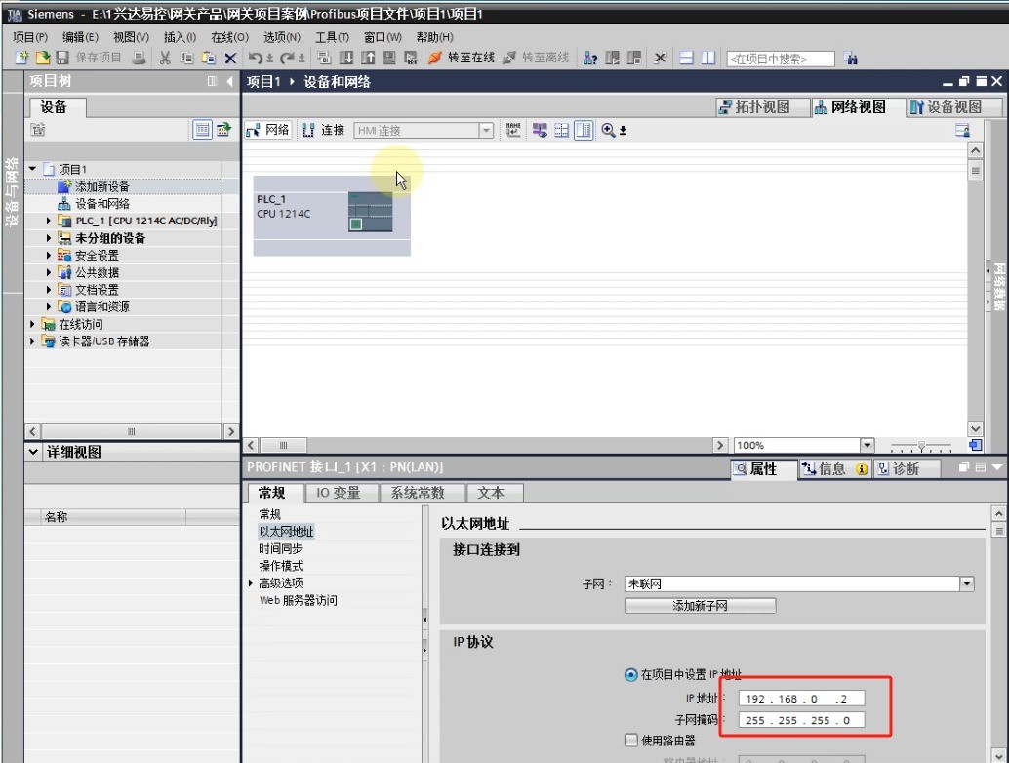The width and height of the screenshot is (1009, 763).
Task: Open the 100% zoom level dropdown
Action: pos(867,445)
